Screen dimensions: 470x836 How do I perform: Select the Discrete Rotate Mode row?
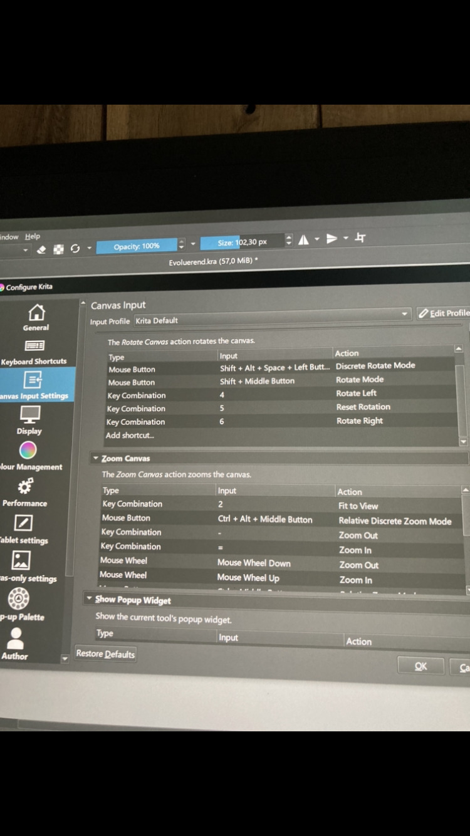[281, 367]
